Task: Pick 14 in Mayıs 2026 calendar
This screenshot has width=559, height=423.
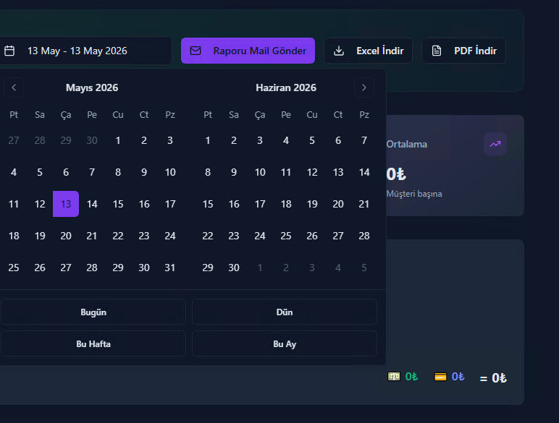Action: (x=92, y=204)
